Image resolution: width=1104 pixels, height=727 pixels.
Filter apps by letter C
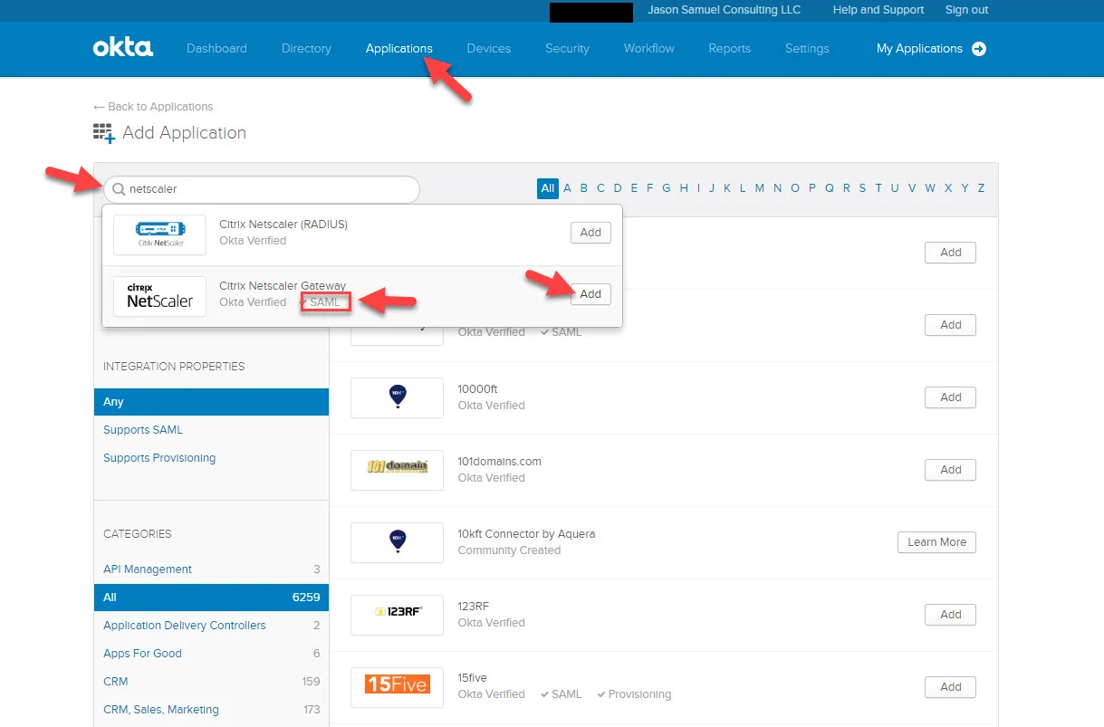click(600, 188)
